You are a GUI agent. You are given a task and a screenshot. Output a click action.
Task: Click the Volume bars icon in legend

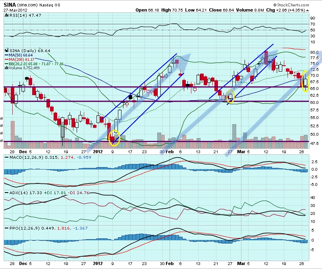point(6,68)
